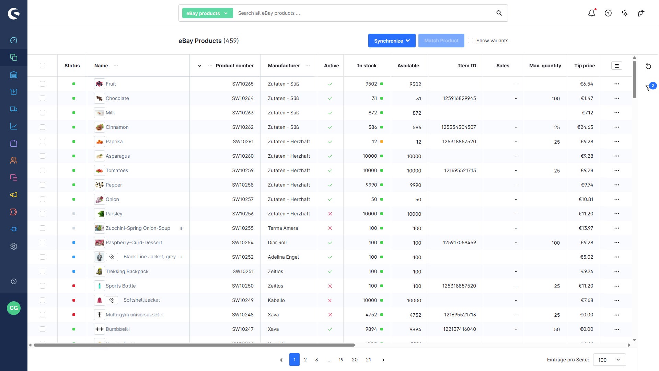The image size is (659, 371).
Task: Expand the sidebar with the arrow circle
Action: (14, 281)
